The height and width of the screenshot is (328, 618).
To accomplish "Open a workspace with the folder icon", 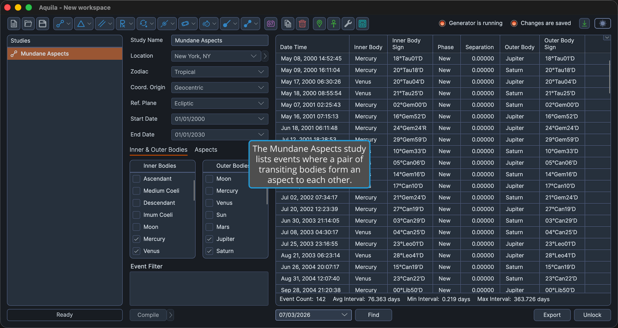I will 28,24.
